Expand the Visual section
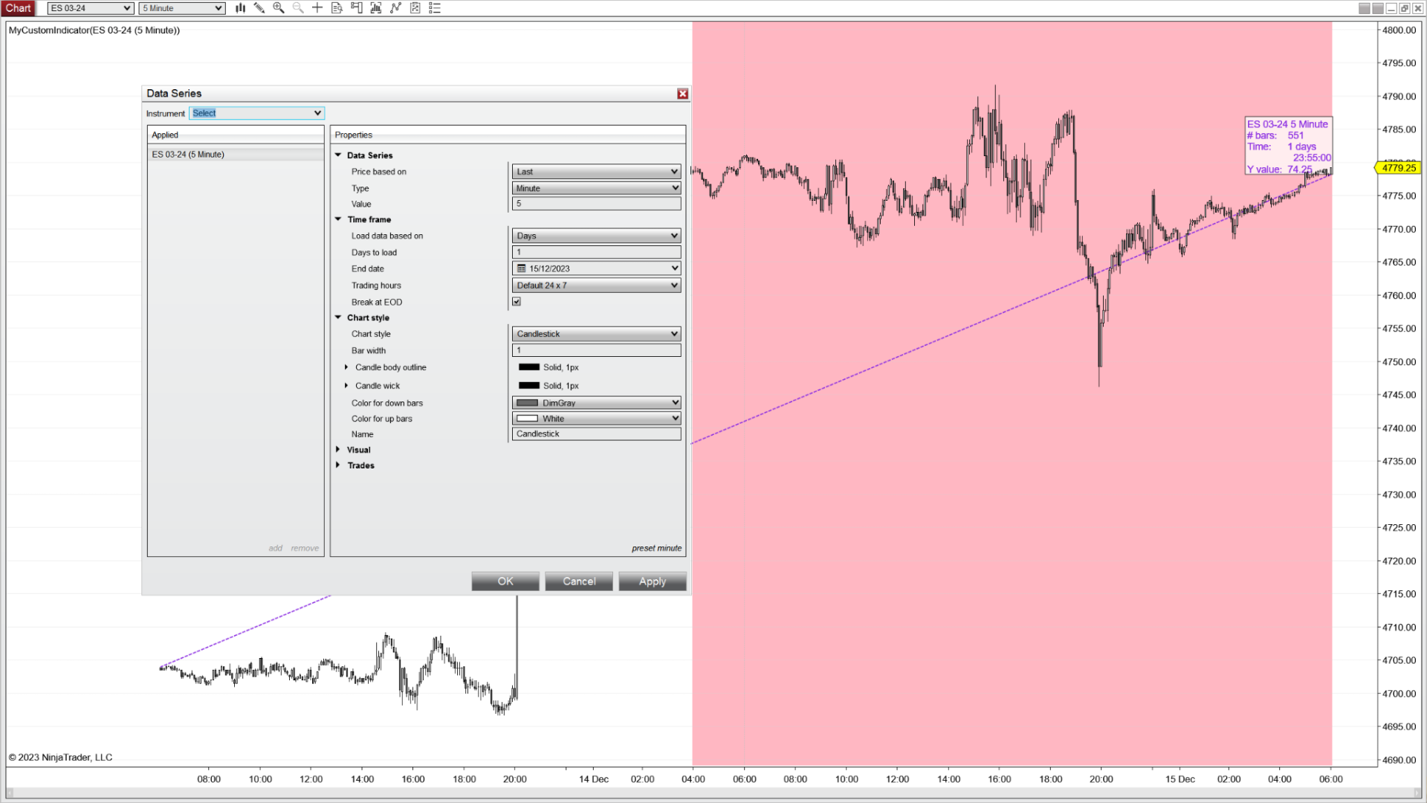This screenshot has width=1427, height=803. [338, 450]
